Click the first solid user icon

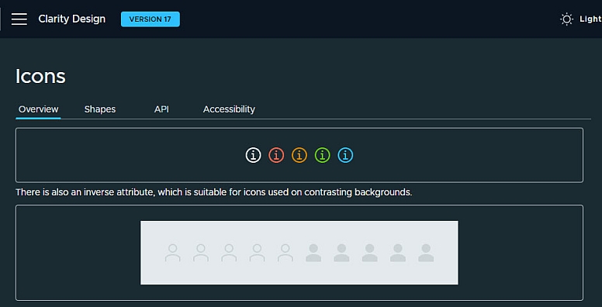click(x=313, y=253)
